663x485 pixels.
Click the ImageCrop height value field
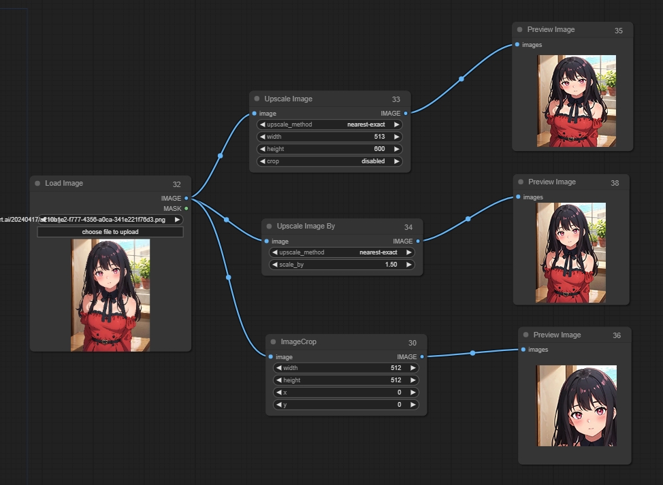(x=346, y=380)
